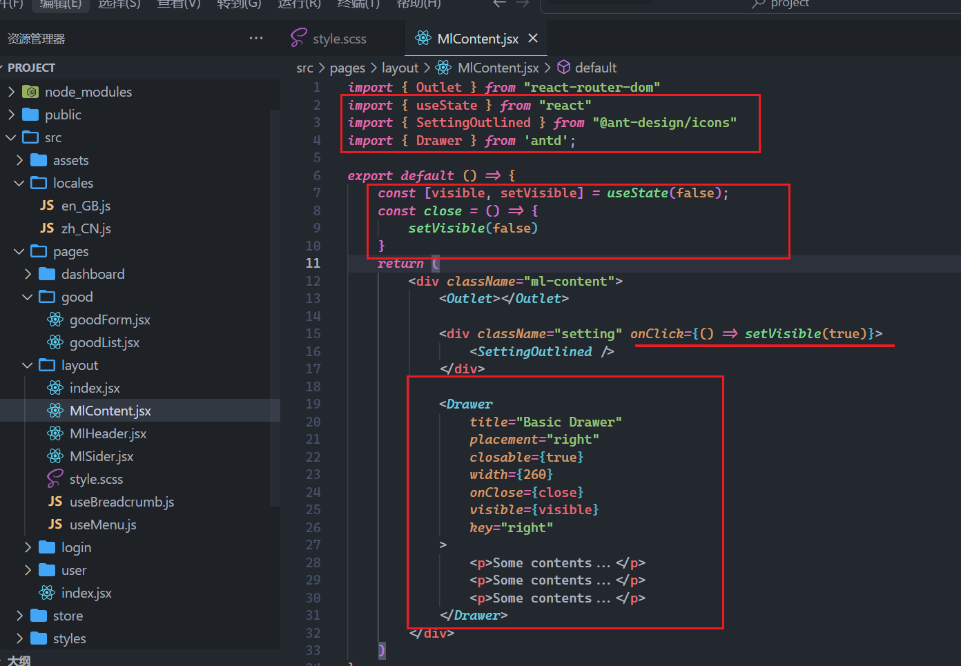
Task: Collapse the locales folder
Action: 19,182
